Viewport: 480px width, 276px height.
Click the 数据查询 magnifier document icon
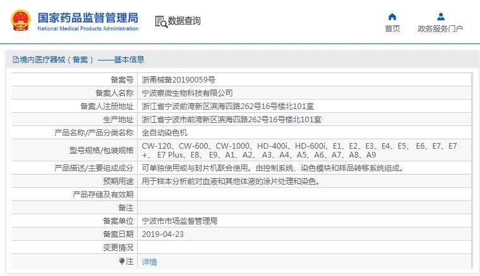[x=160, y=21]
